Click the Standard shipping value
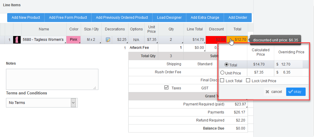The image size is (314, 137). tap(205, 64)
